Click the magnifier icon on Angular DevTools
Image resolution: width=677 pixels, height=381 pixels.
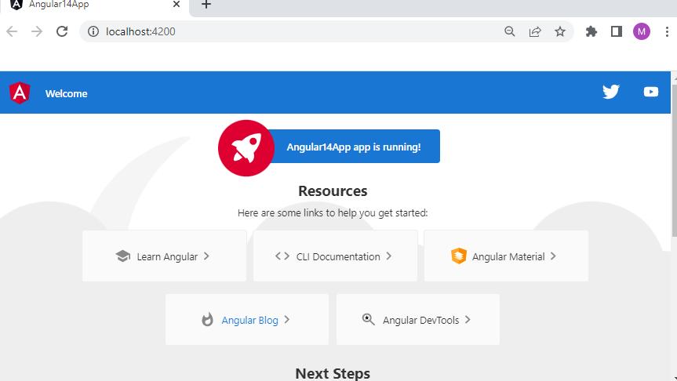(x=368, y=319)
